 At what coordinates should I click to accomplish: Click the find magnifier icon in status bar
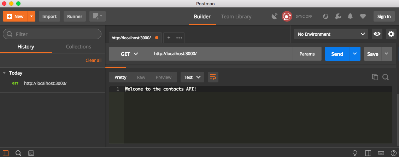pyautogui.click(x=18, y=153)
